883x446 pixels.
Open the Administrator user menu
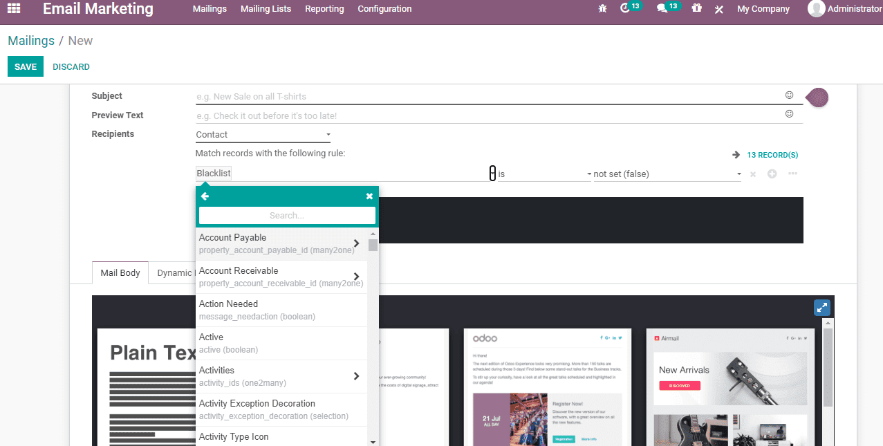coord(845,9)
